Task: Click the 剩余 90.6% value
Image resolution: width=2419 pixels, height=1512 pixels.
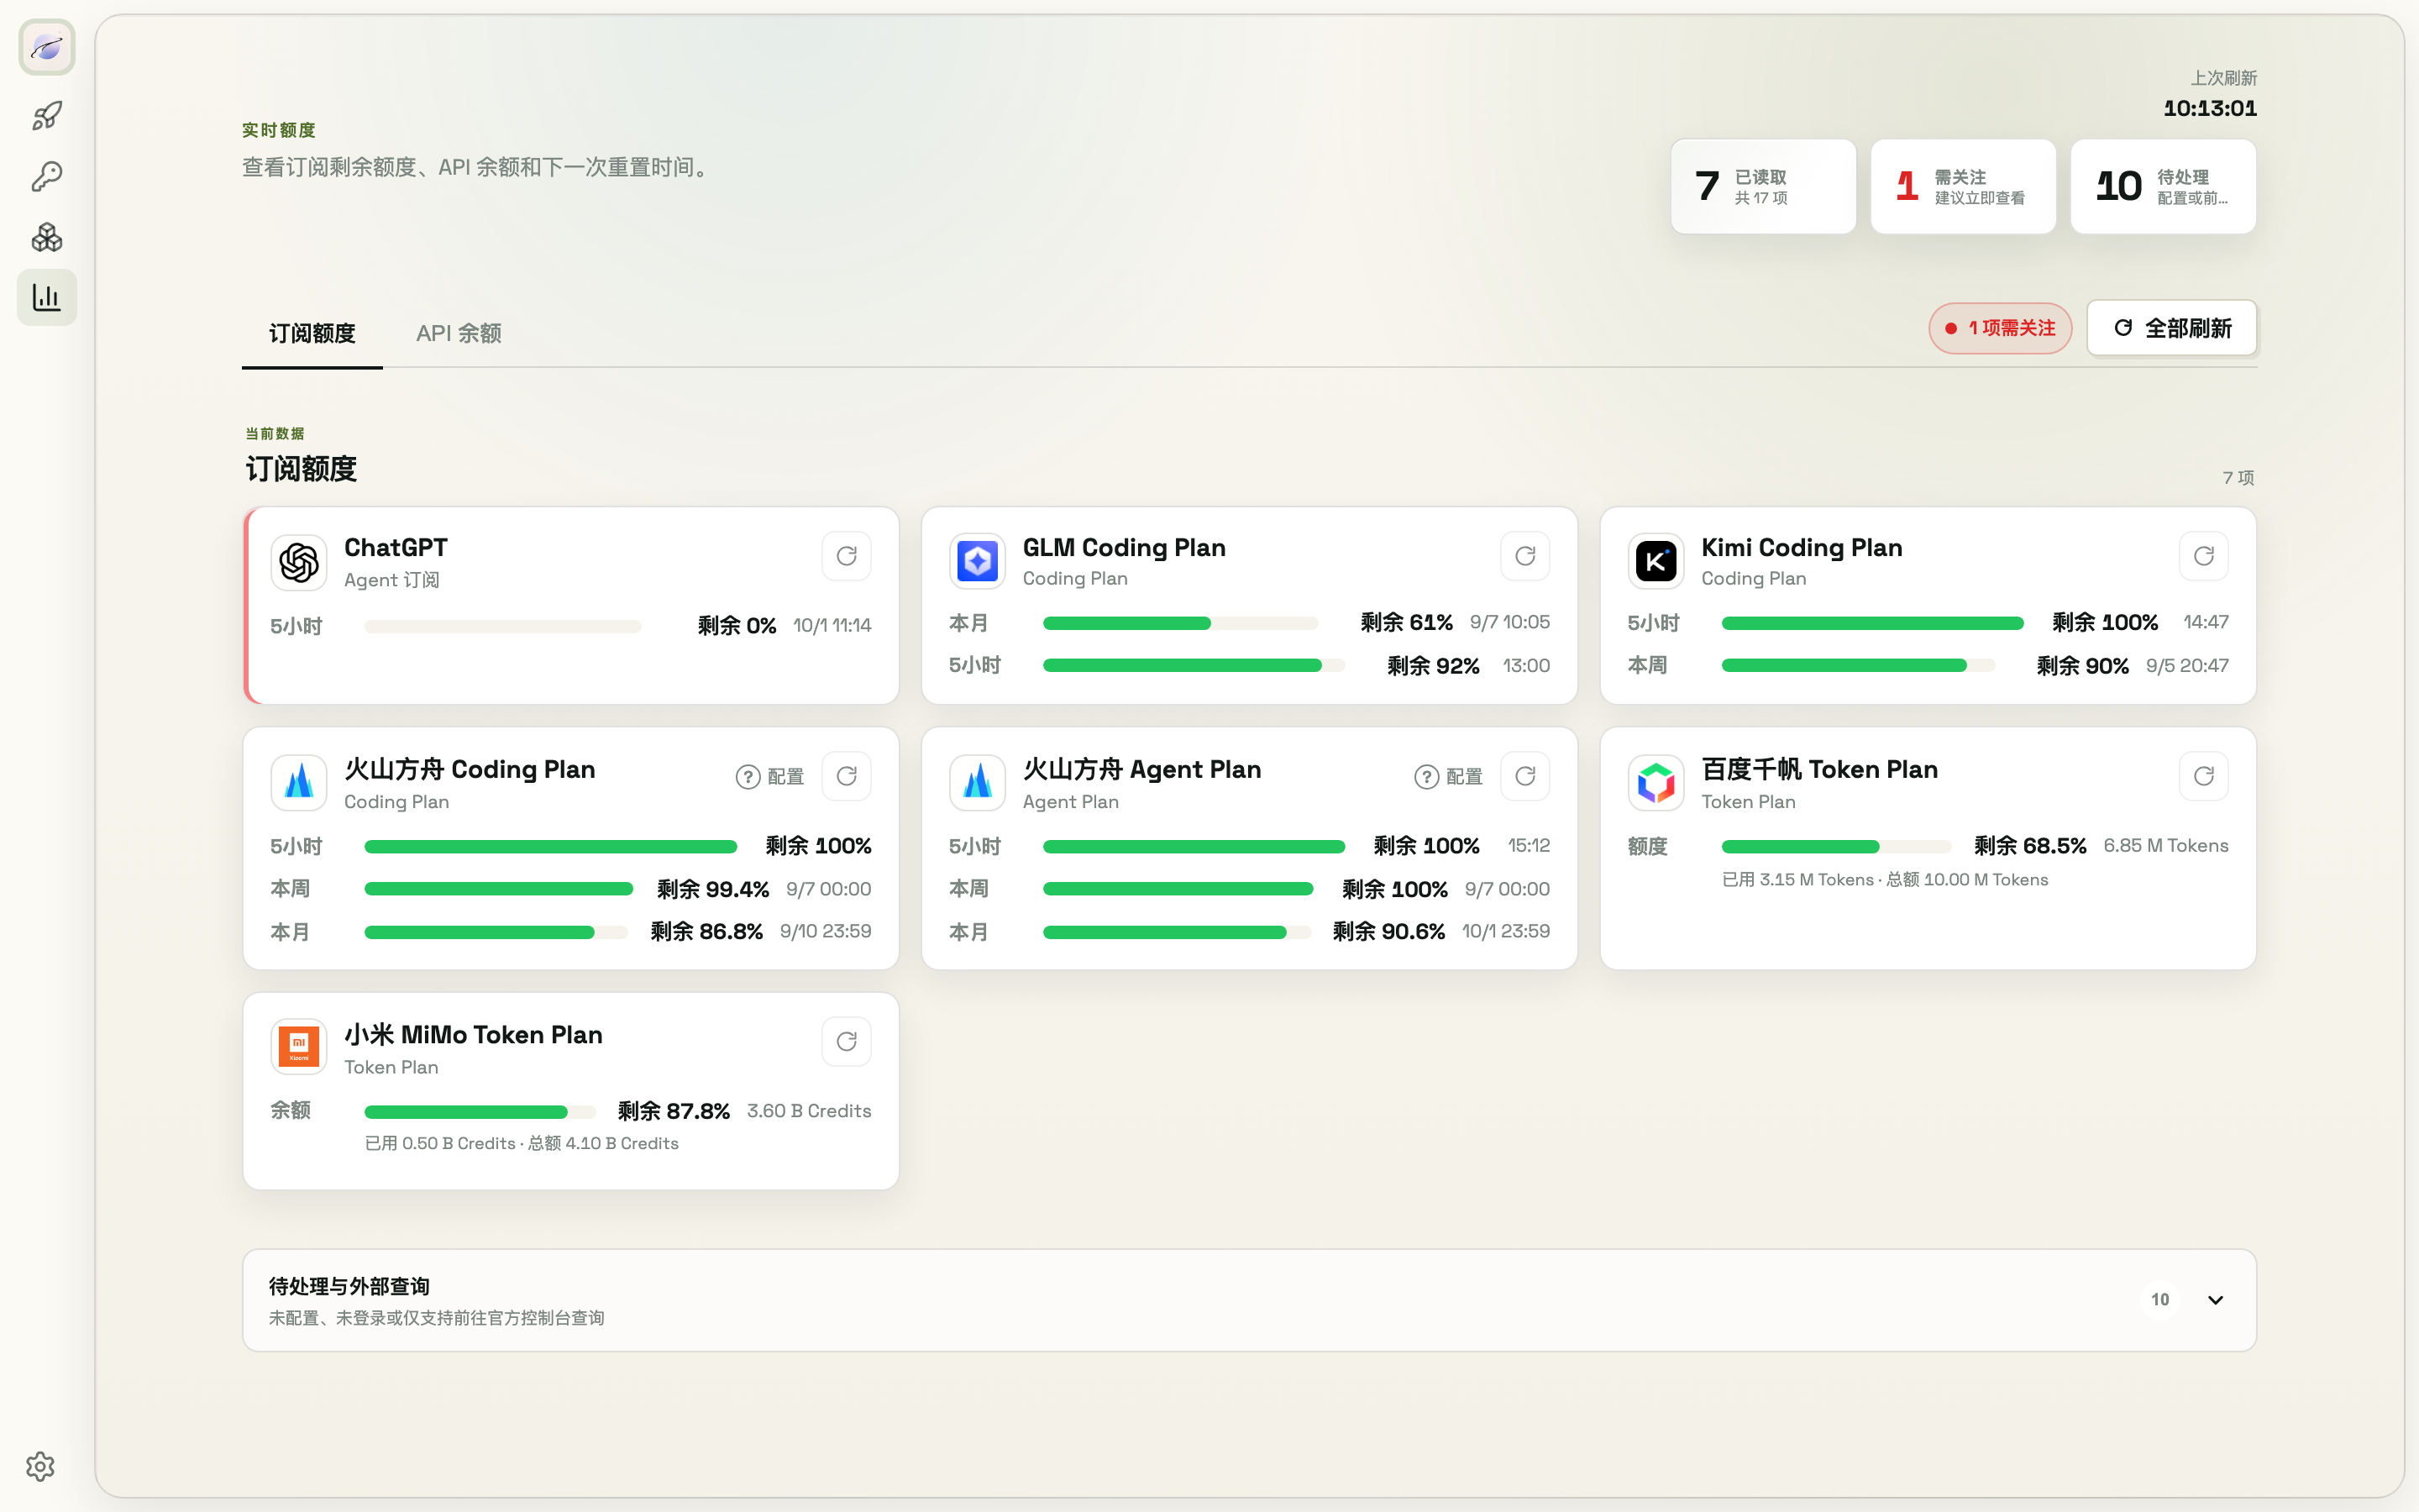Action: coord(1388,932)
